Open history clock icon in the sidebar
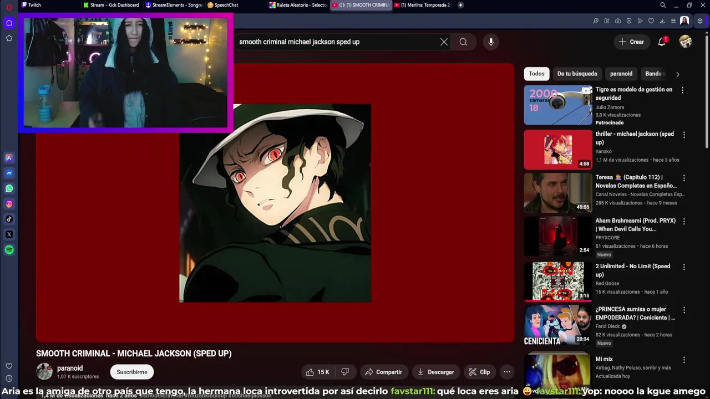 [9, 378]
